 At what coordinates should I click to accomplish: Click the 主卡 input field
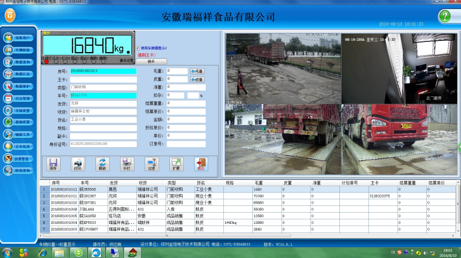coord(103,79)
